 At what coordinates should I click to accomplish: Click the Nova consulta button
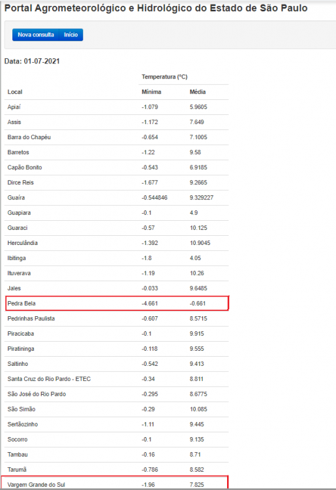(x=36, y=35)
